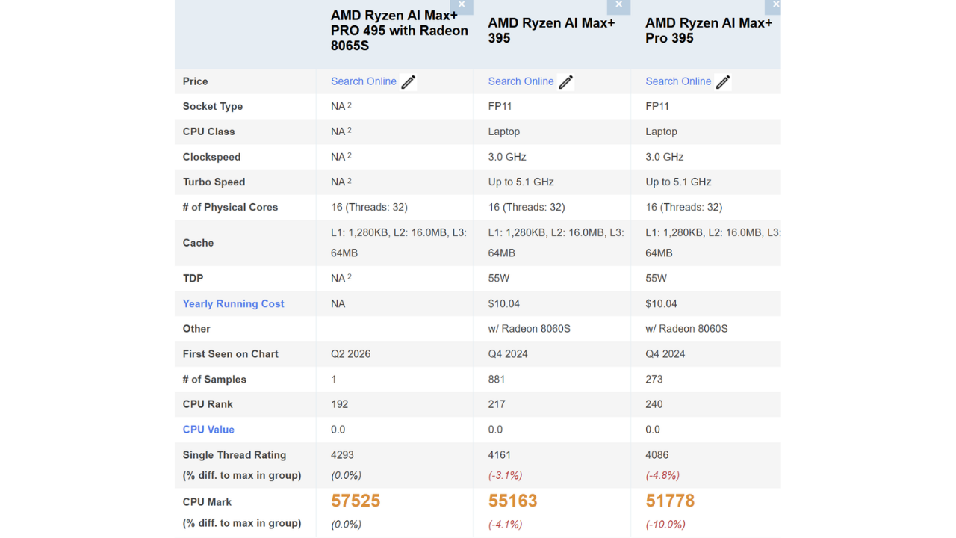
Task: Click the TDP row label
Action: (193, 278)
